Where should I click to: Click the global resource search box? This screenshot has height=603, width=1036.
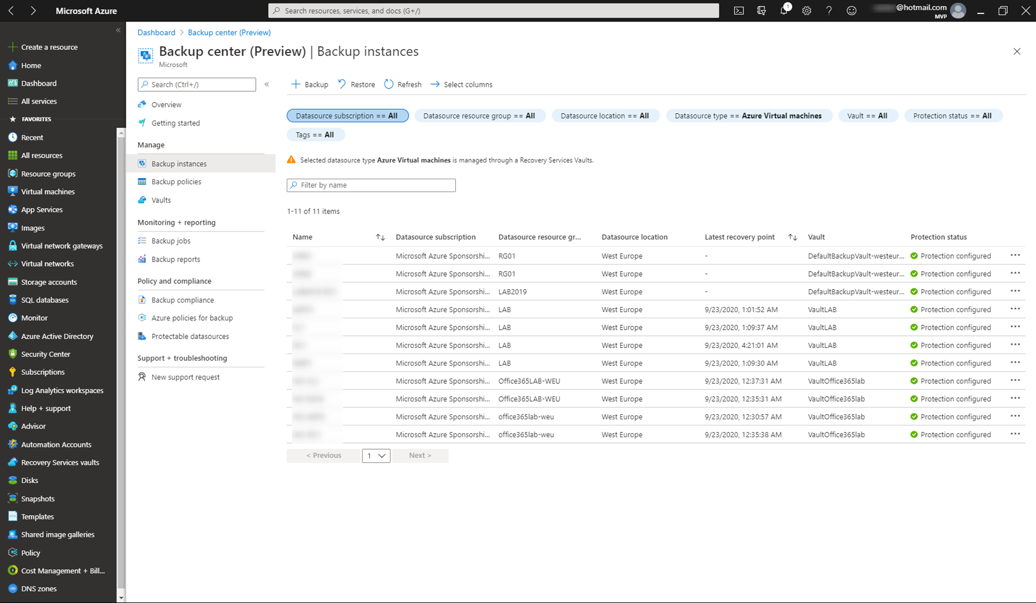click(x=493, y=11)
